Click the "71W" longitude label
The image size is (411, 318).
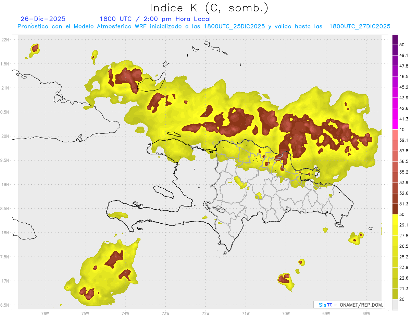tap(246, 314)
